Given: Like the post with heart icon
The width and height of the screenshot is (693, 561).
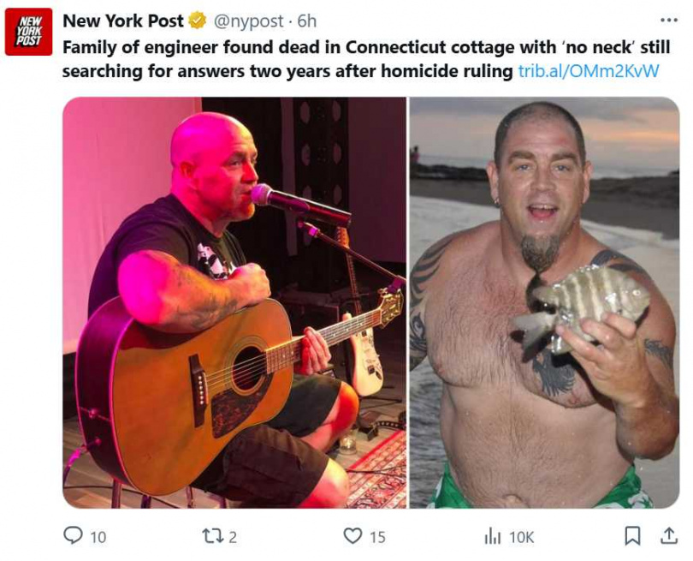Looking at the screenshot, I should point(352,536).
